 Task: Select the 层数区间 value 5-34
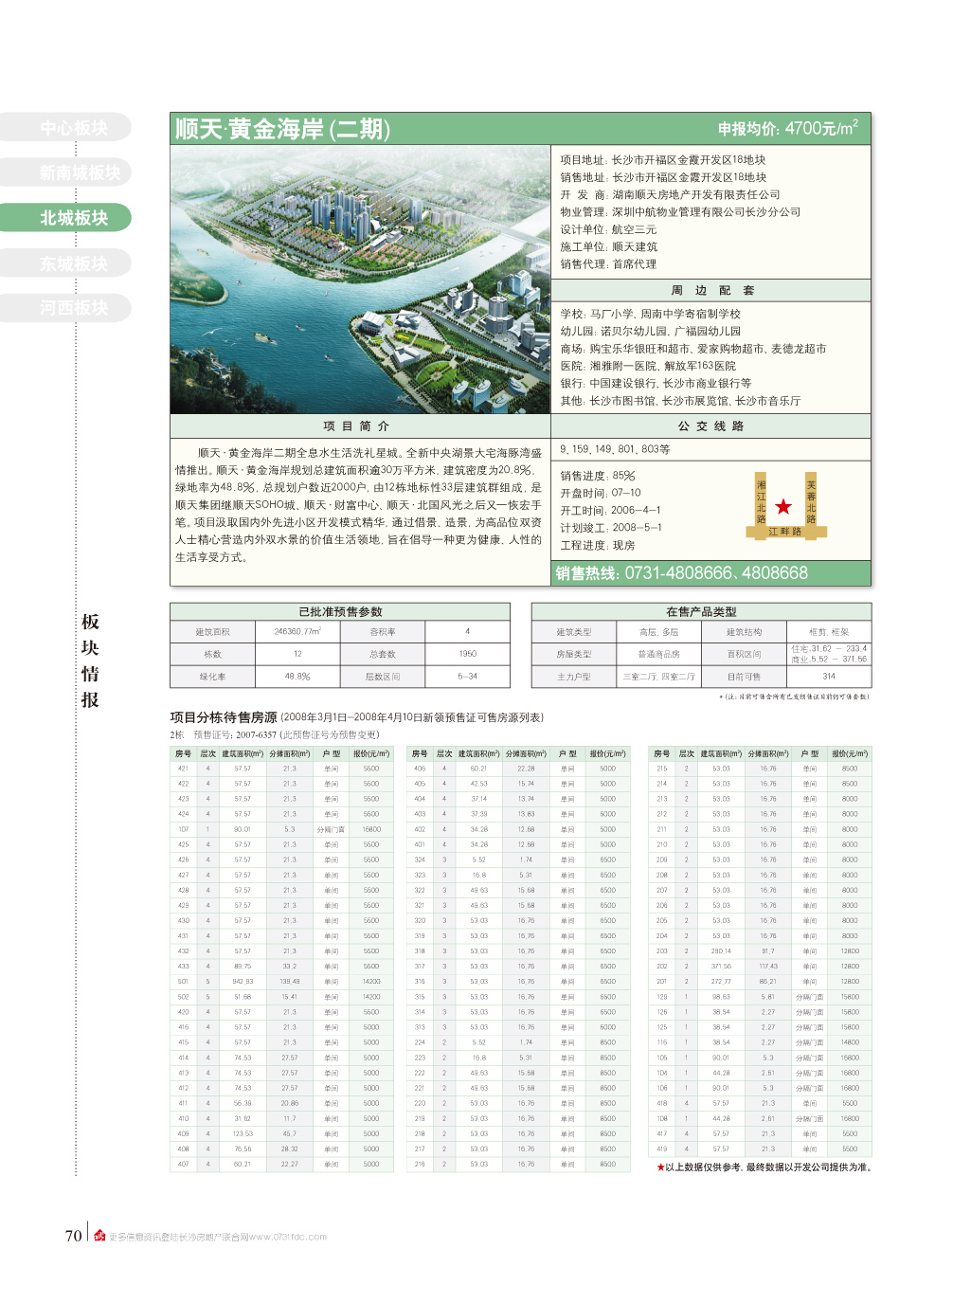(468, 677)
